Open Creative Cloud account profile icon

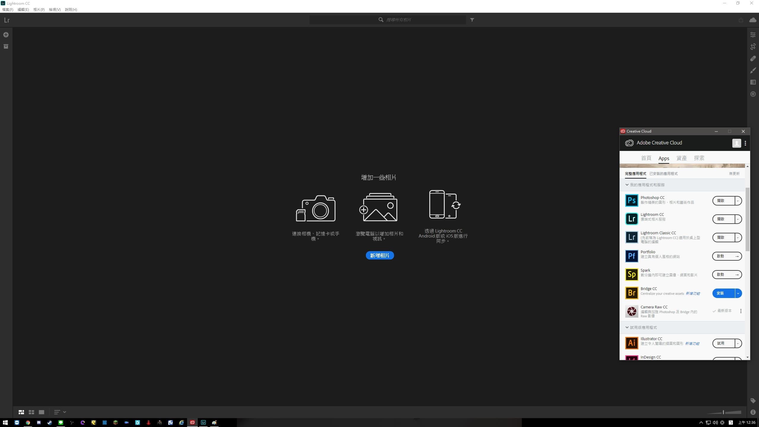pos(736,143)
